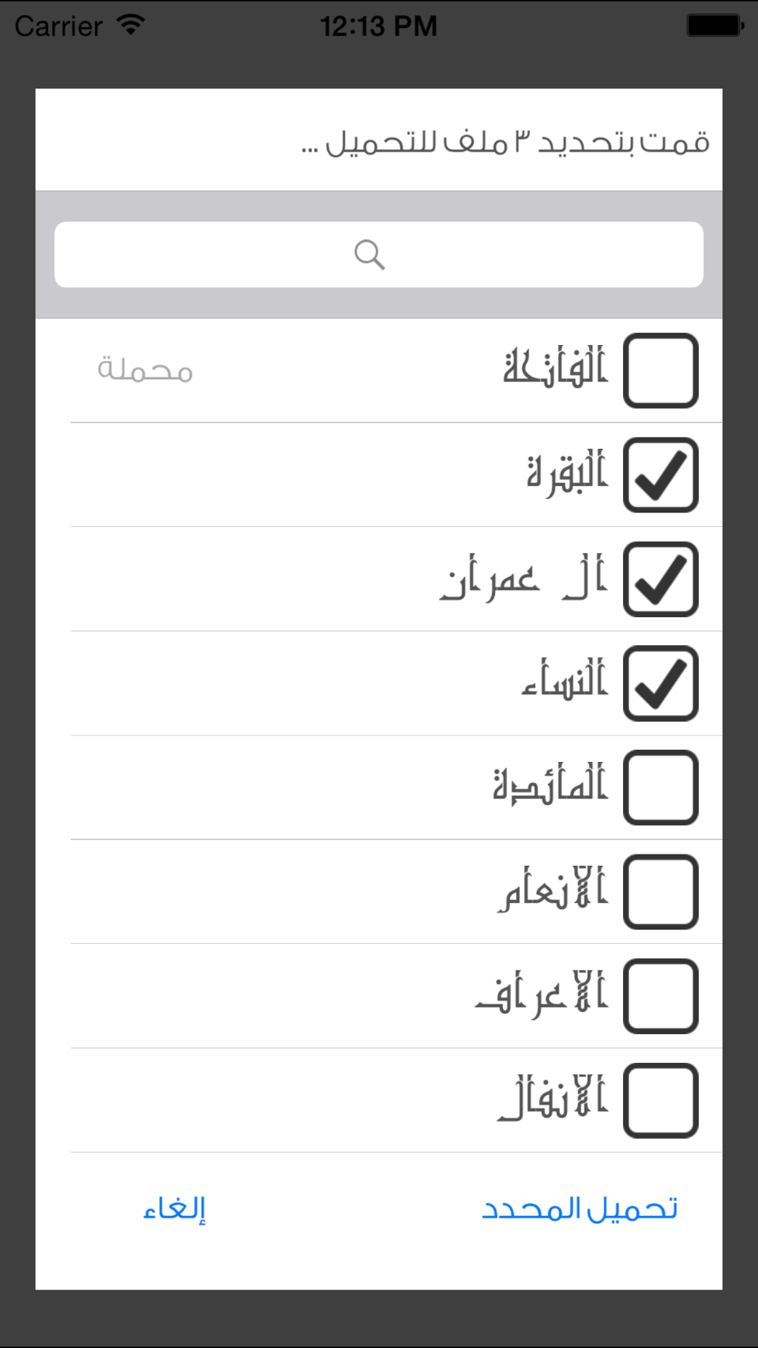Tap the Wi-Fi status icon
The height and width of the screenshot is (1348, 758).
point(130,25)
